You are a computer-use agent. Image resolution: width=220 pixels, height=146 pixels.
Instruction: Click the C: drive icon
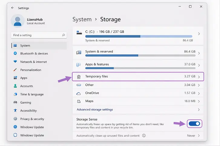[79, 33]
